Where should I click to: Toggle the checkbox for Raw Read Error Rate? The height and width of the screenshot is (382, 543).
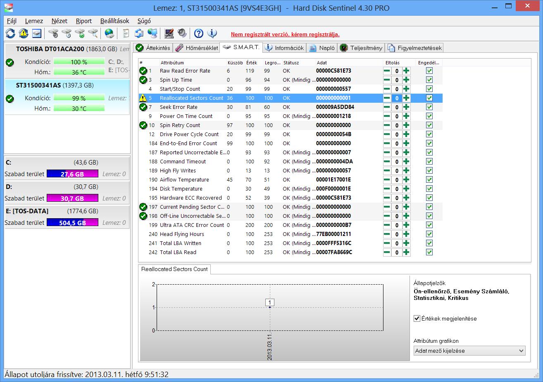429,71
